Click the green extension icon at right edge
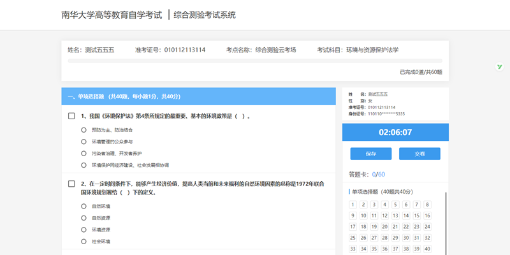This screenshot has height=255, width=510. coord(500,67)
